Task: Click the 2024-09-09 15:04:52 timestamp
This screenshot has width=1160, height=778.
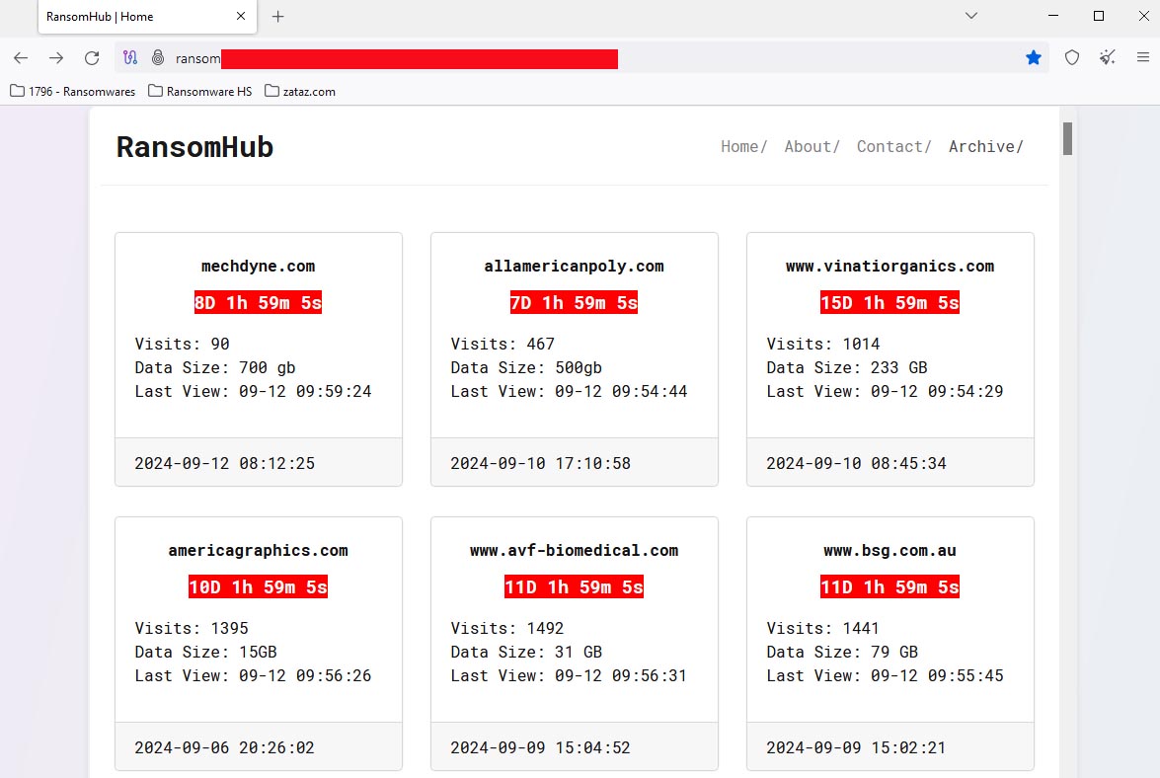Action: 541,747
